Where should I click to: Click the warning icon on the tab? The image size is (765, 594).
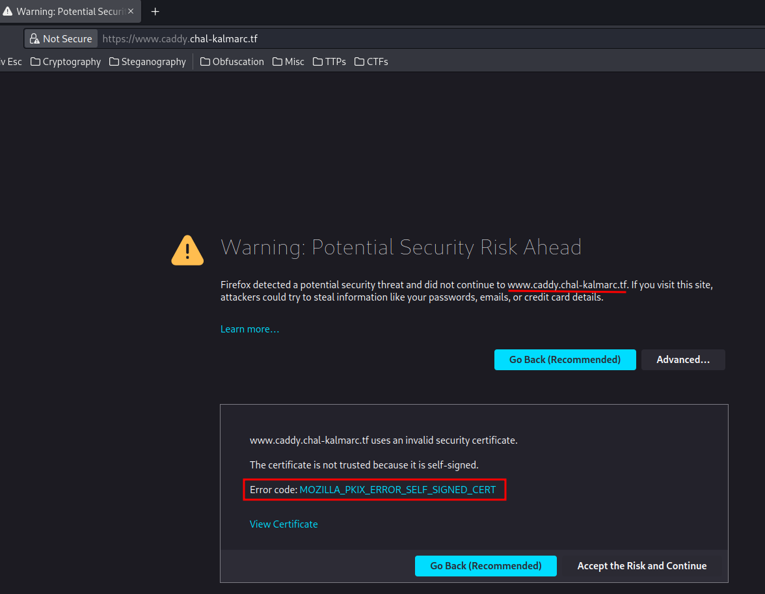tap(7, 11)
